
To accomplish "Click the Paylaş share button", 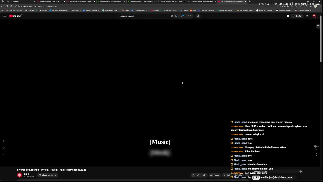I will coord(214,175).
